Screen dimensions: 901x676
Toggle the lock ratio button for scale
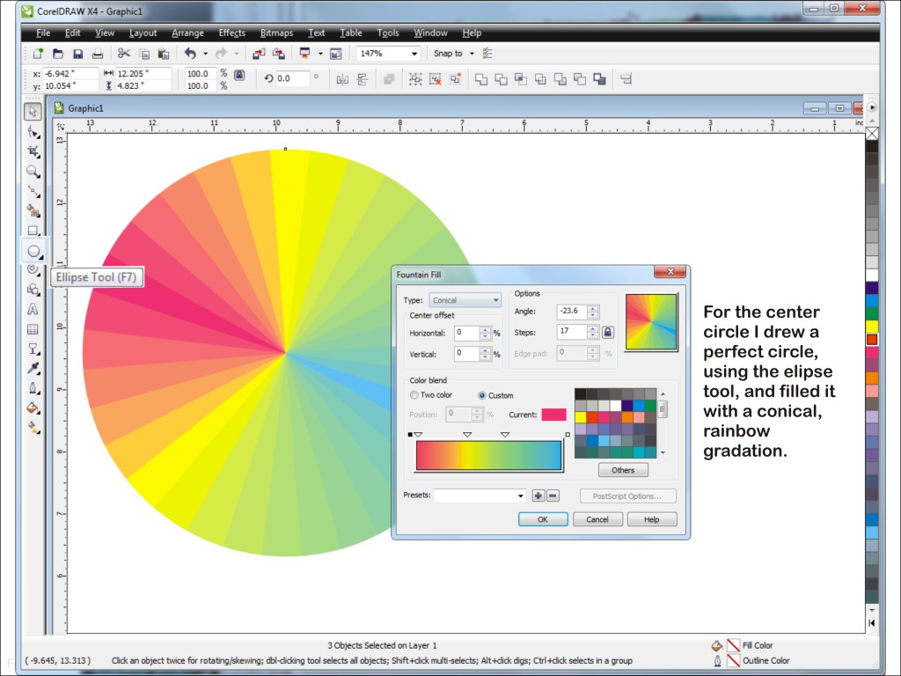tap(239, 77)
